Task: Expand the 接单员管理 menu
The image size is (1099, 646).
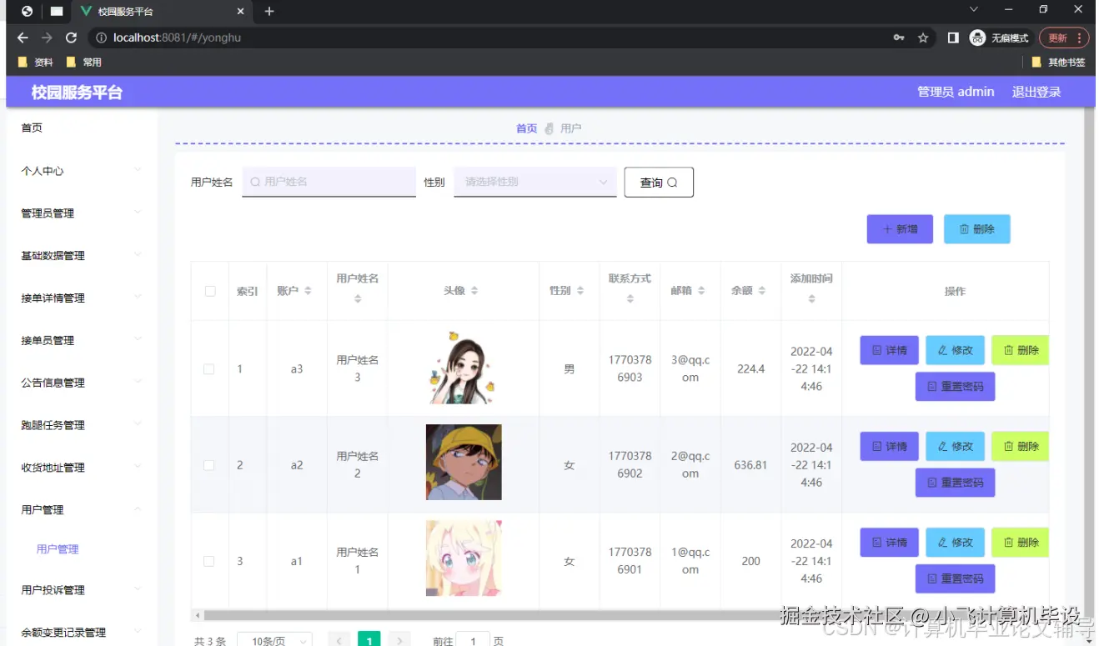Action: [x=81, y=340]
